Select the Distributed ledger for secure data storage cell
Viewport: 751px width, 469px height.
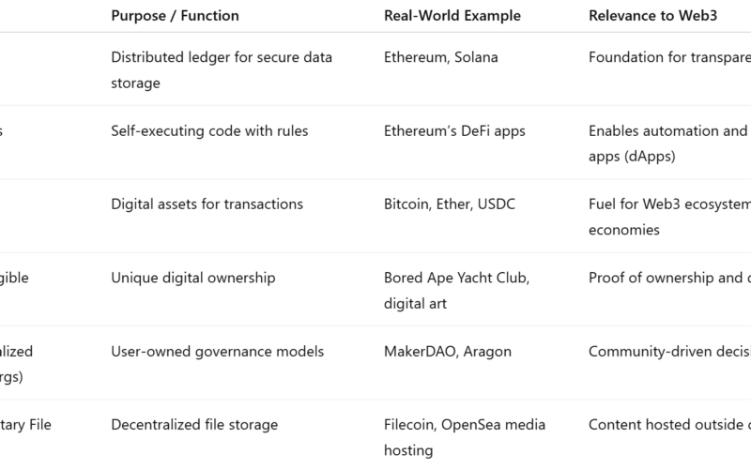click(222, 69)
